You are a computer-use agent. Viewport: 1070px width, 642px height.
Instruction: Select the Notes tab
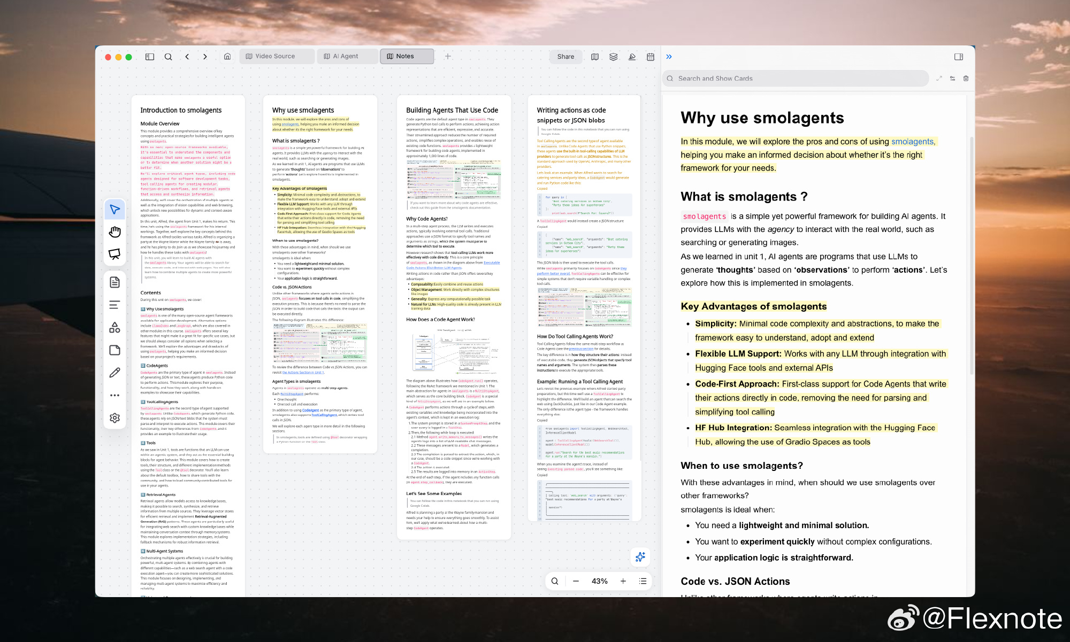[x=407, y=56]
